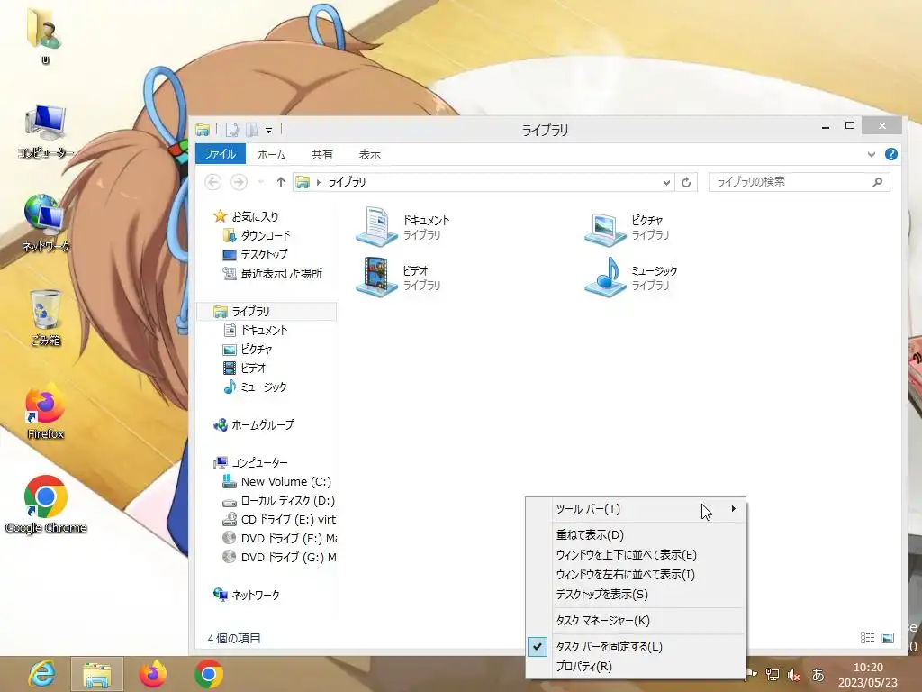Screen dimensions: 922x692
Task: Open タスク マネージャー(K) from the menu
Action: [x=636, y=621]
